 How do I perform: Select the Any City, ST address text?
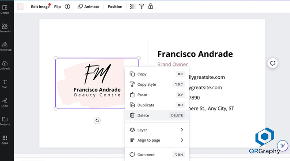click(x=211, y=109)
